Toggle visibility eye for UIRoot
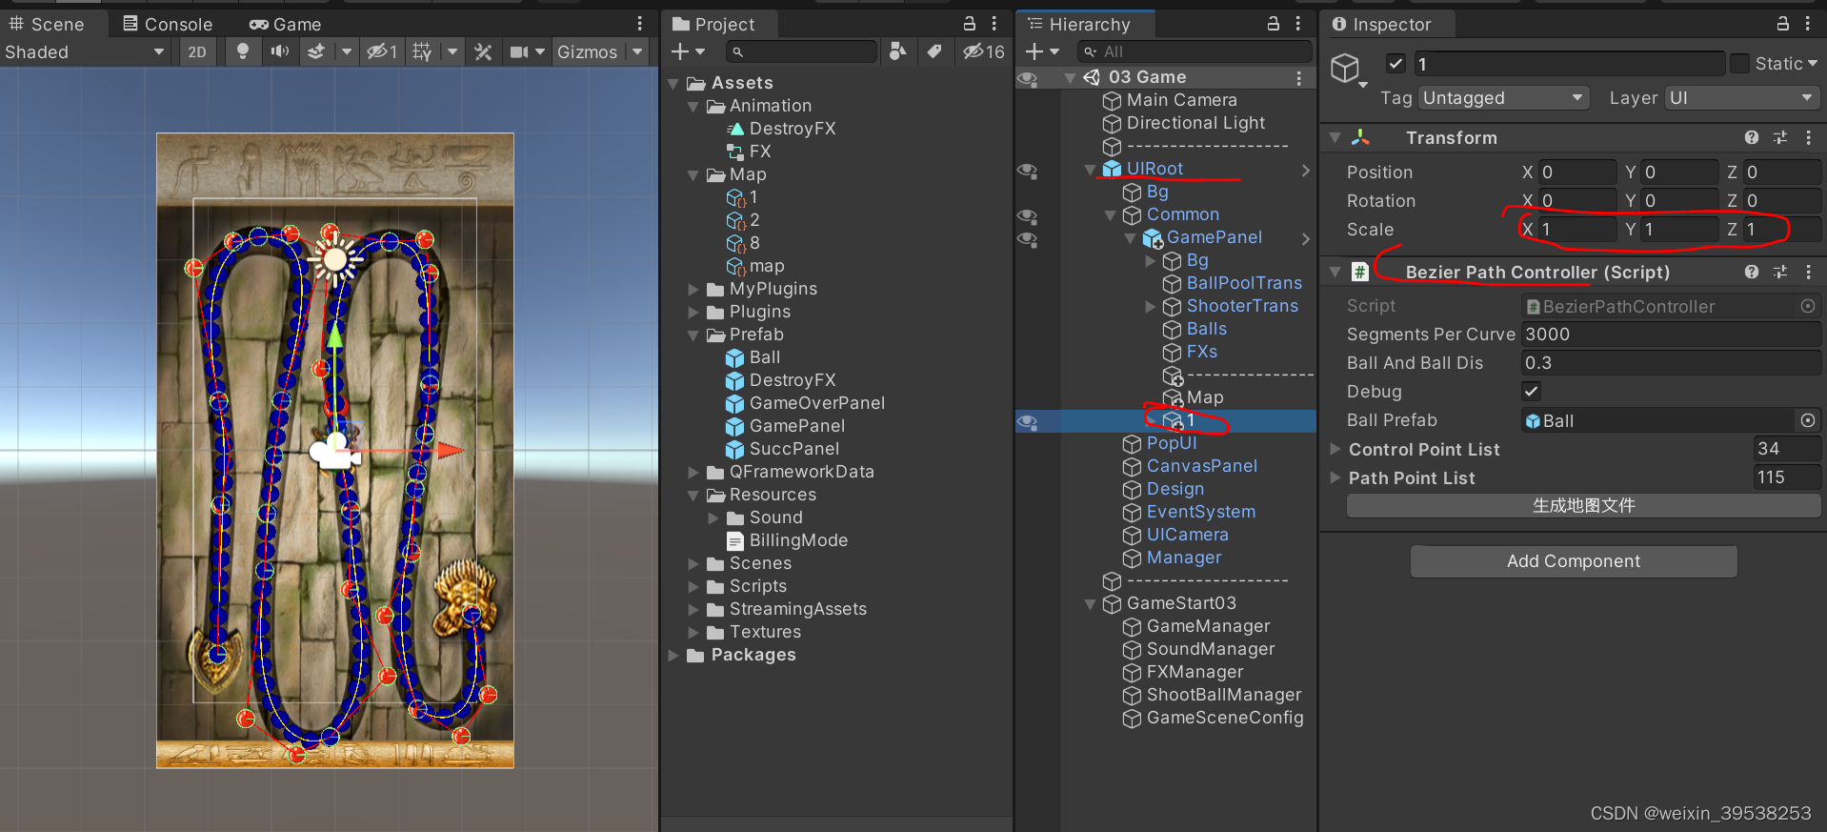Image resolution: width=1827 pixels, height=832 pixels. [x=1028, y=171]
